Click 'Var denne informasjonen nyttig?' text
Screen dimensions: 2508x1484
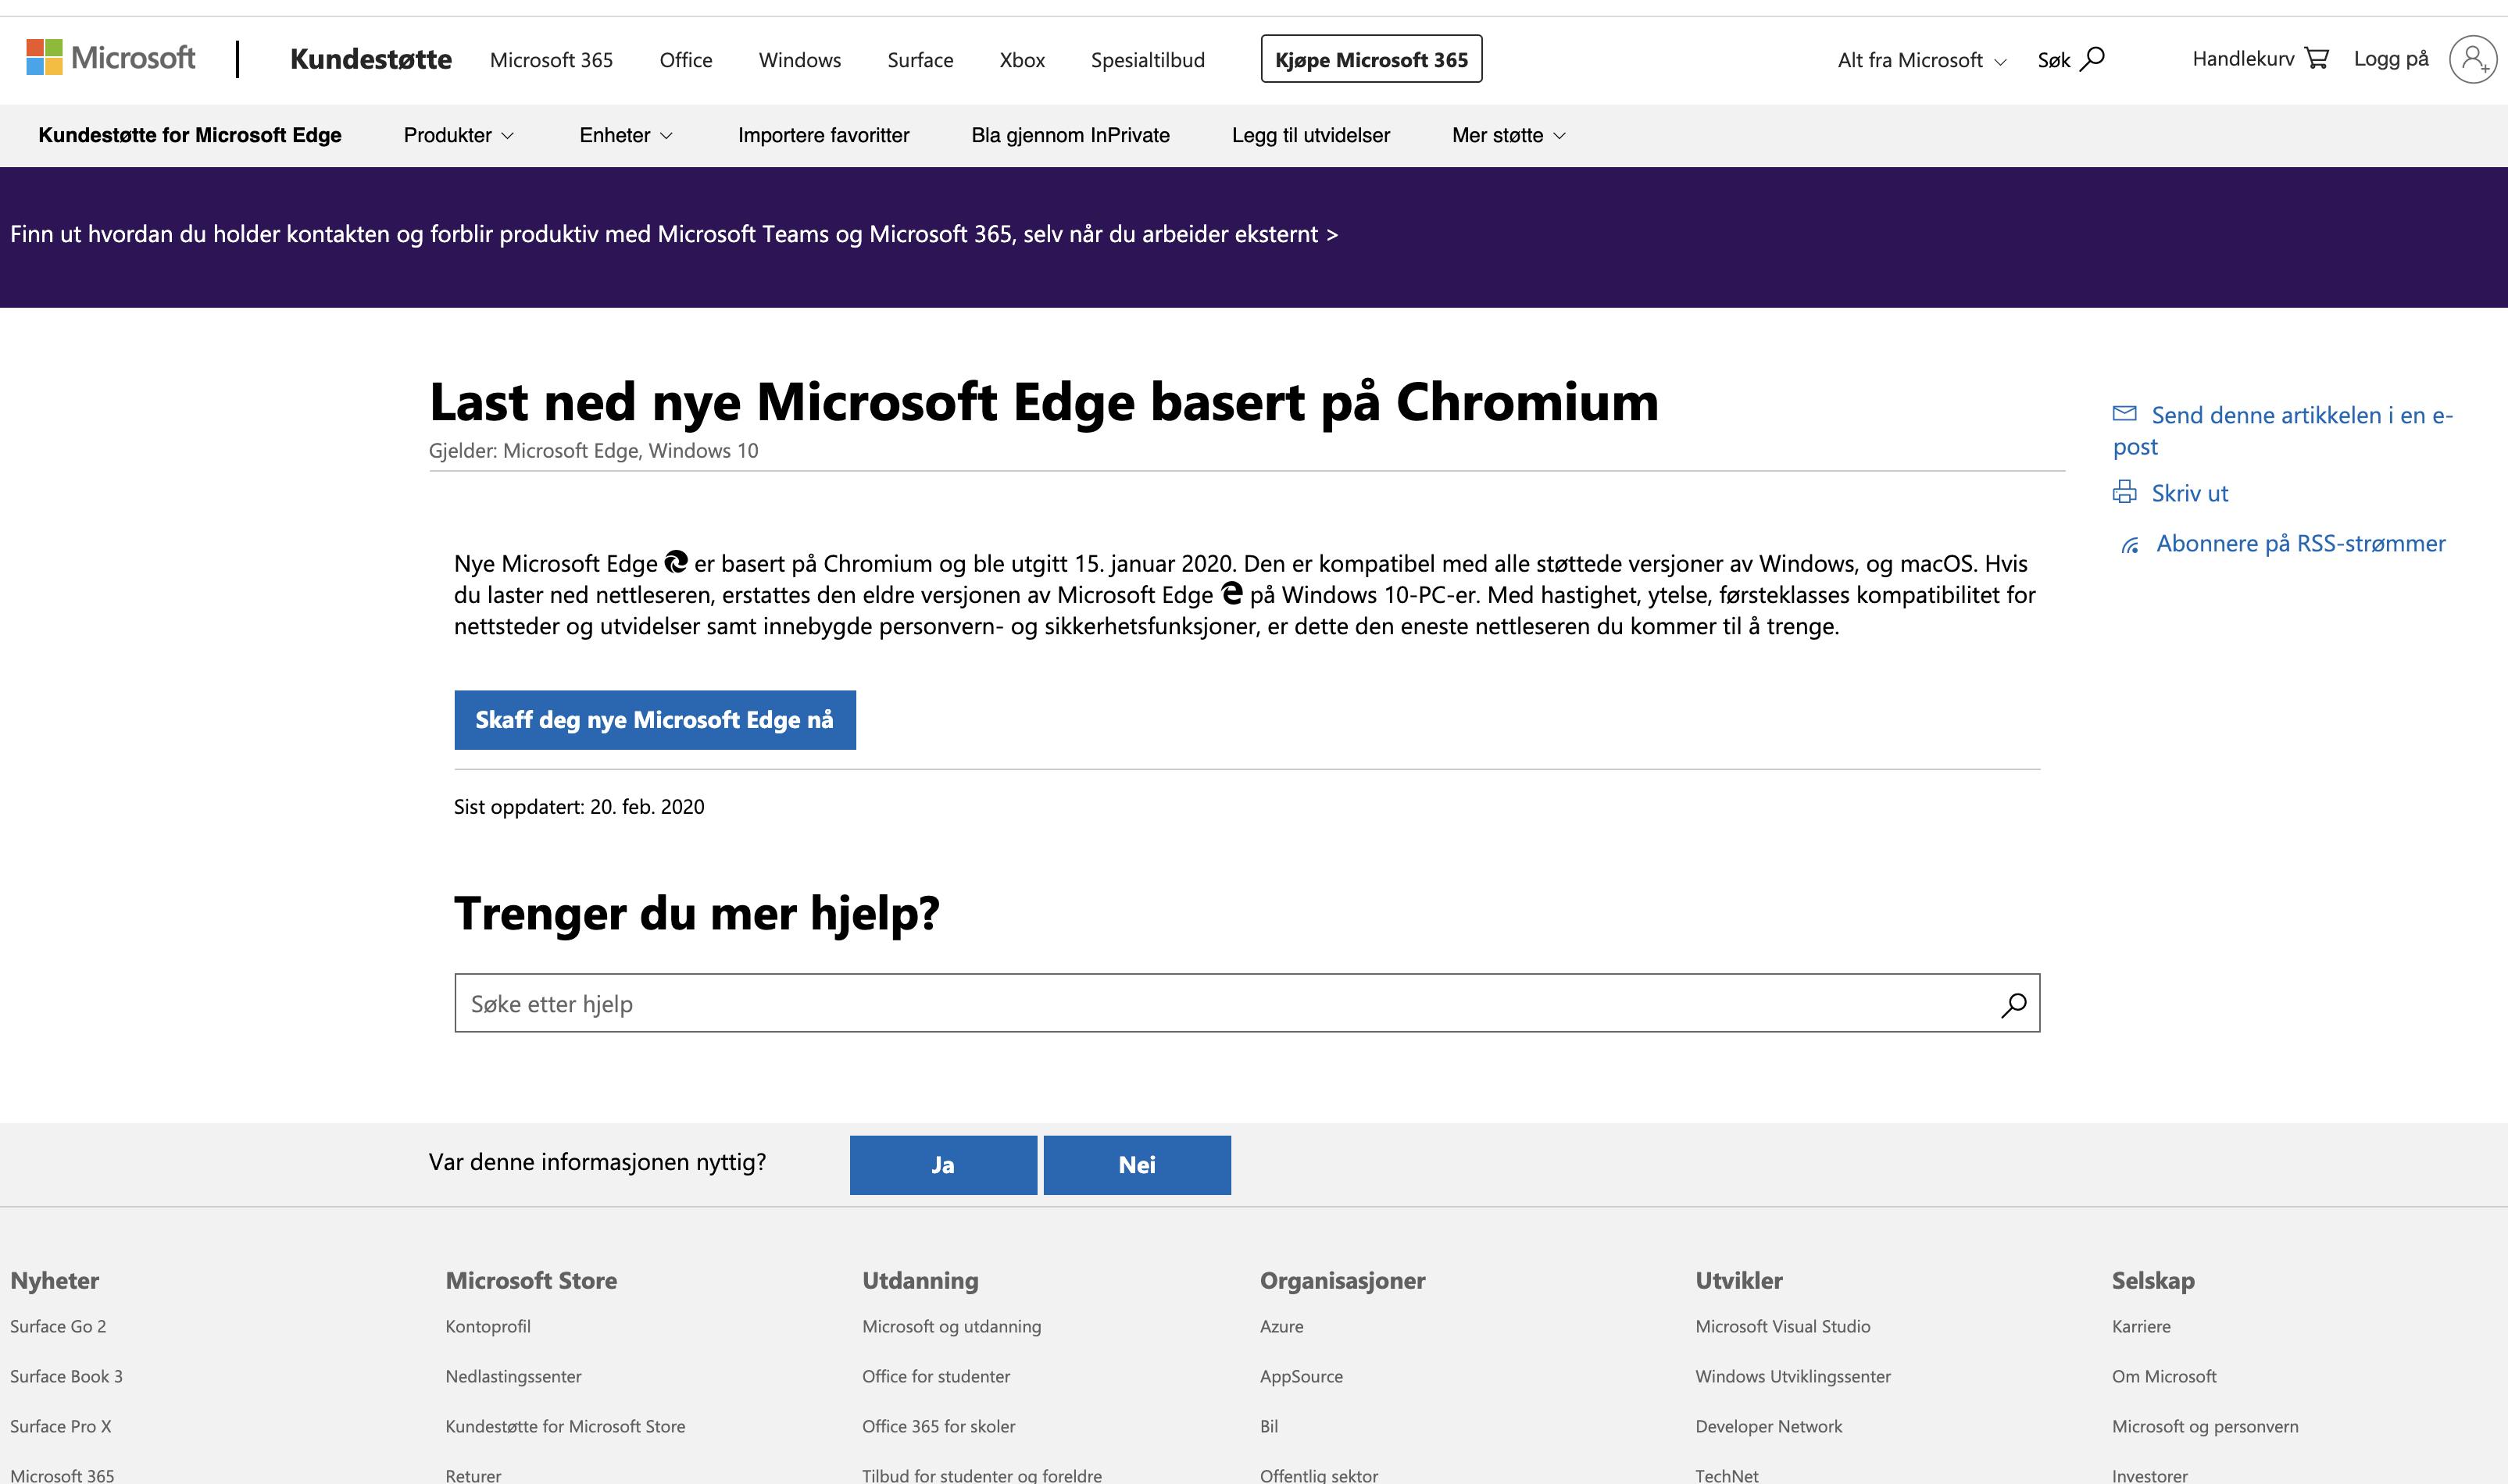pos(597,1162)
